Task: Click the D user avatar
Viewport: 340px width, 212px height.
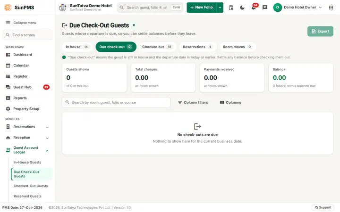Action: pos(277,8)
